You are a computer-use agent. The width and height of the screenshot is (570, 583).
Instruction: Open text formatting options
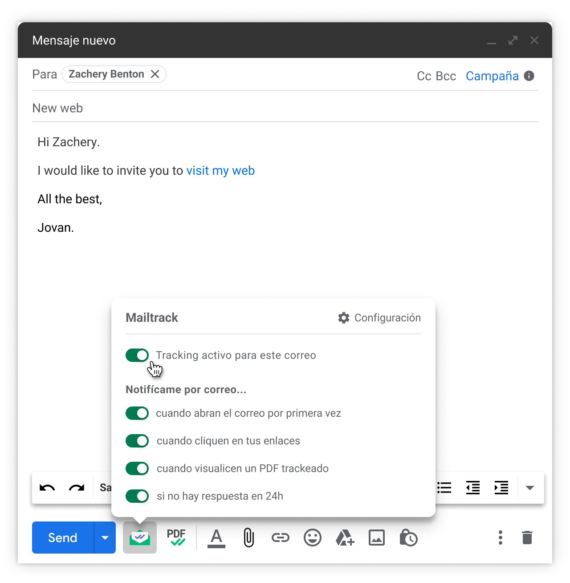click(216, 538)
